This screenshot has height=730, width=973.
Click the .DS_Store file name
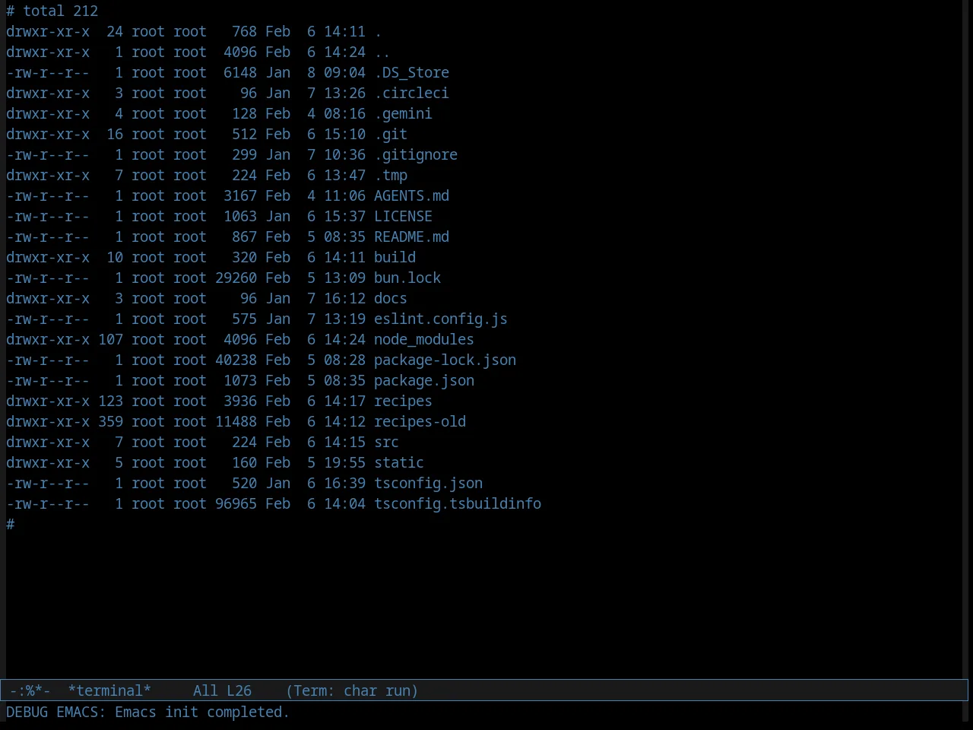[x=411, y=73]
